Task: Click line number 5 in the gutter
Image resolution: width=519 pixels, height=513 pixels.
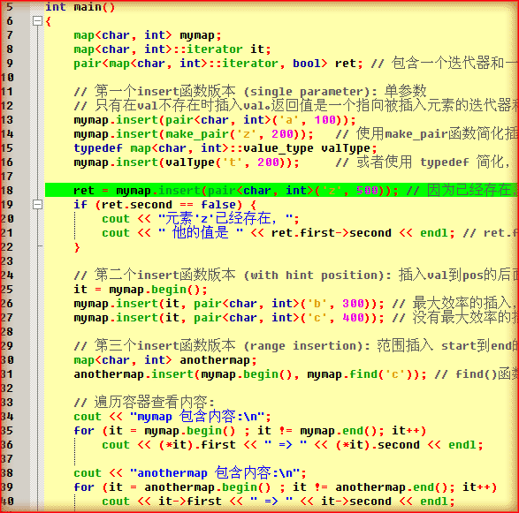Action: click(x=9, y=6)
